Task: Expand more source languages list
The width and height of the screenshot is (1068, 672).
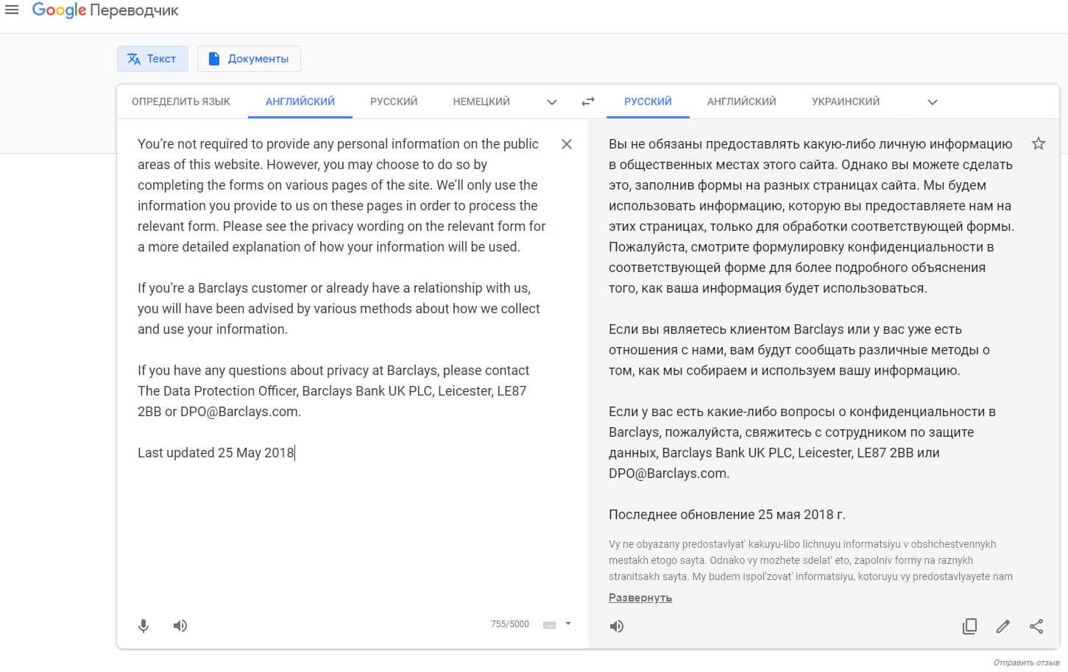Action: [x=552, y=102]
